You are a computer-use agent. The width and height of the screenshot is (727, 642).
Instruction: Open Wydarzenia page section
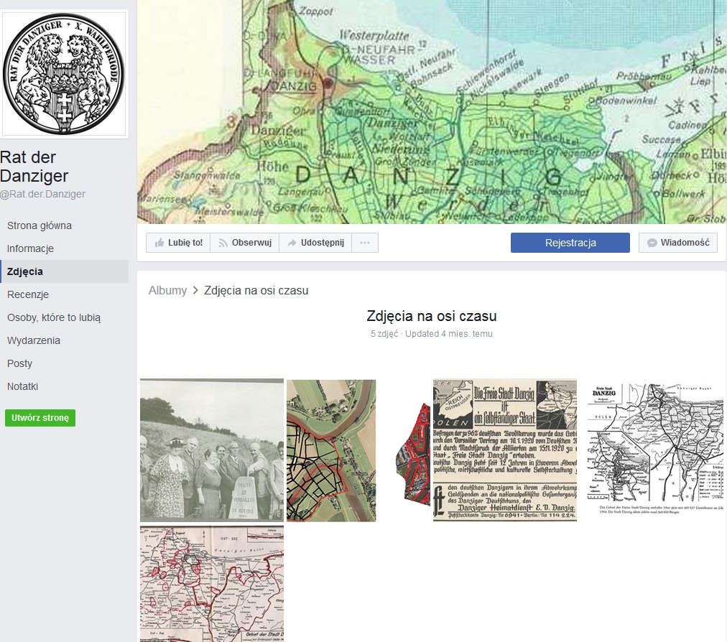pos(34,340)
